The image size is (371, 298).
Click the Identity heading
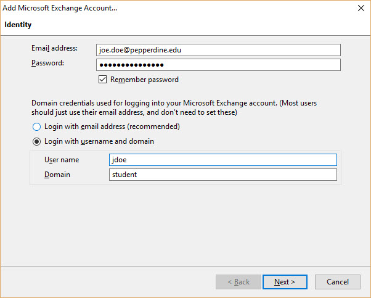tap(18, 25)
